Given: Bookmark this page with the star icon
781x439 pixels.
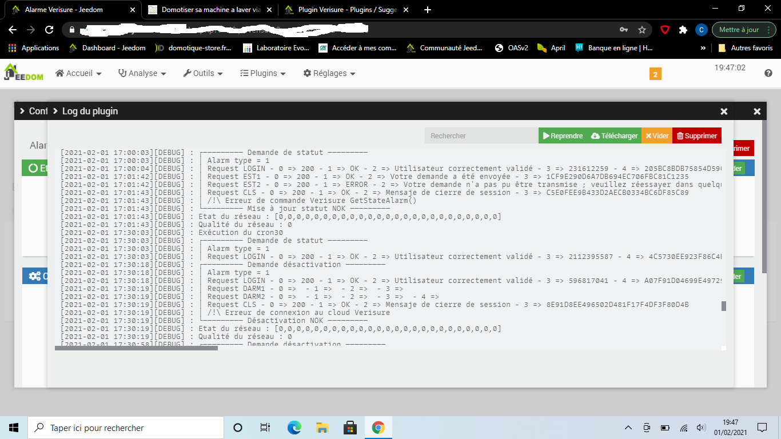Looking at the screenshot, I should click(x=642, y=30).
